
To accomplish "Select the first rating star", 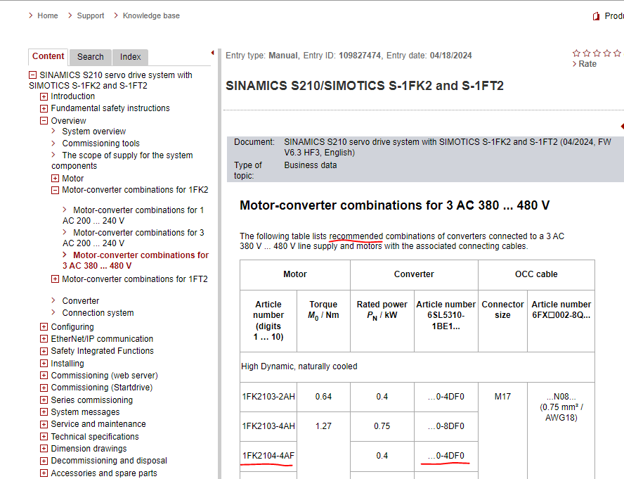I will tap(576, 53).
